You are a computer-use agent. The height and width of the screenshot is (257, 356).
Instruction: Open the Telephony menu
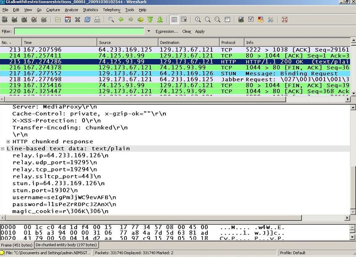111,10
